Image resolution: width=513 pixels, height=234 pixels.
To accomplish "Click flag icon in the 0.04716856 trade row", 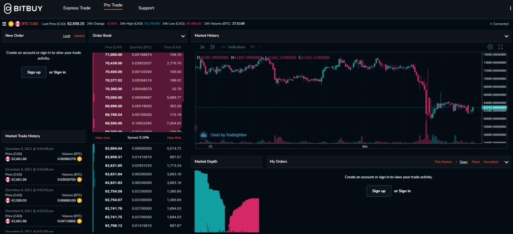I will tap(8, 221).
